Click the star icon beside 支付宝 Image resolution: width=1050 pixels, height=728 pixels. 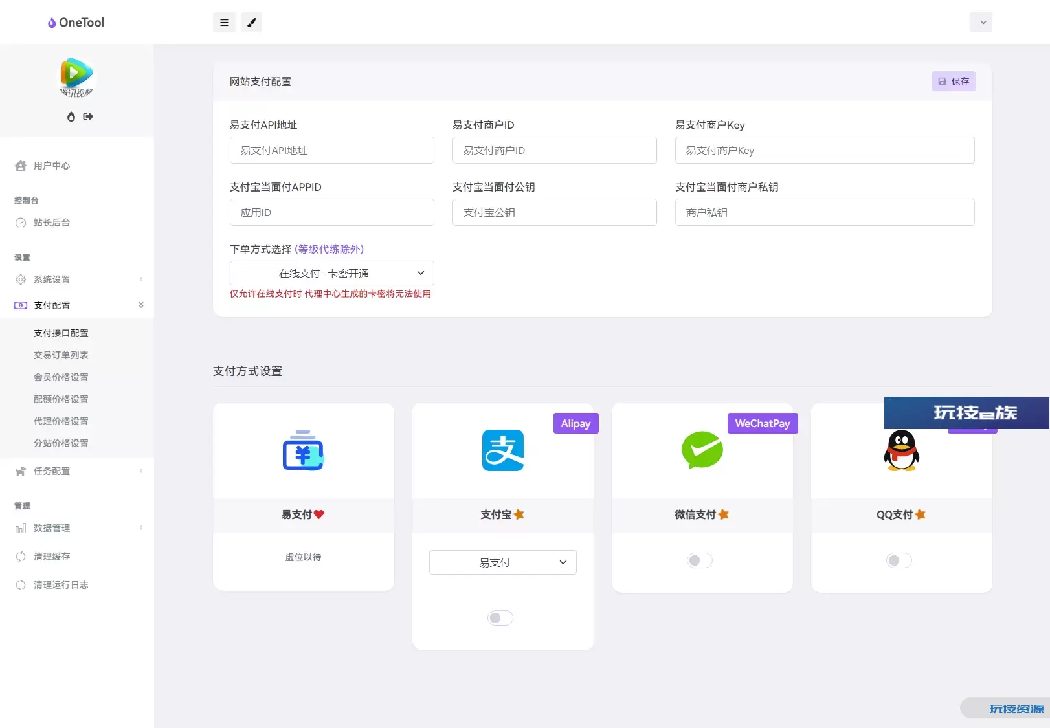pyautogui.click(x=519, y=514)
